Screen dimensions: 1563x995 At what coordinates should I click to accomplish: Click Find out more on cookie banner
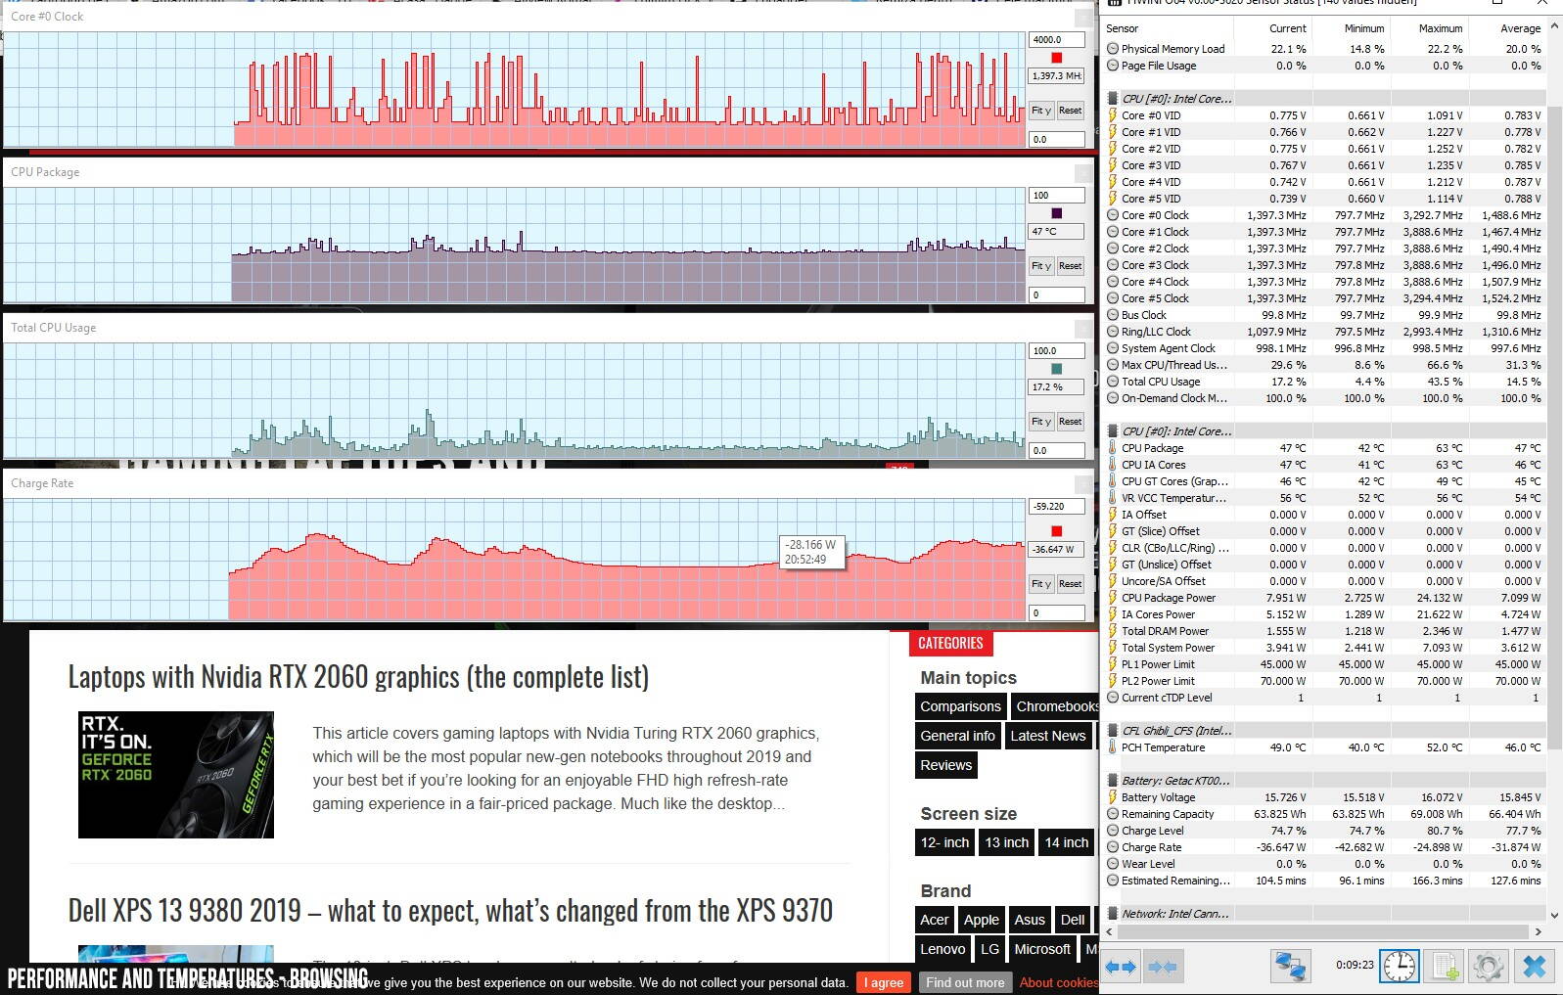965,982
